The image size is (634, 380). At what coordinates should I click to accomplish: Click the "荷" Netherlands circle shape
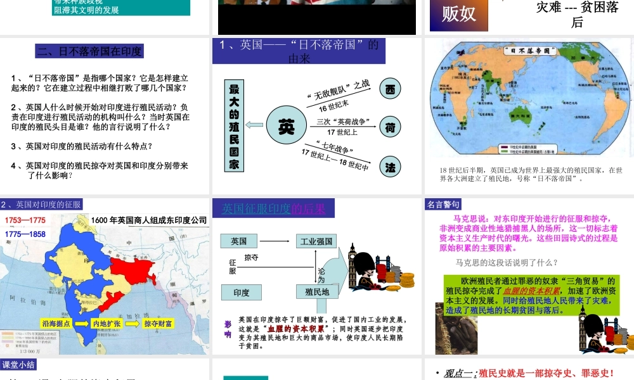(390, 127)
